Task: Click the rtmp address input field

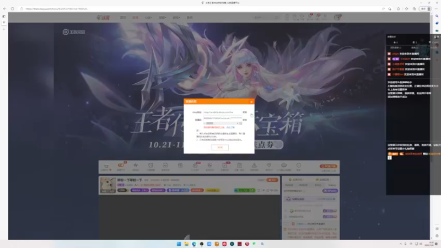Action: pyautogui.click(x=222, y=112)
